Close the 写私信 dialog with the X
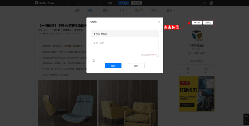249x126 pixels. (x=159, y=22)
